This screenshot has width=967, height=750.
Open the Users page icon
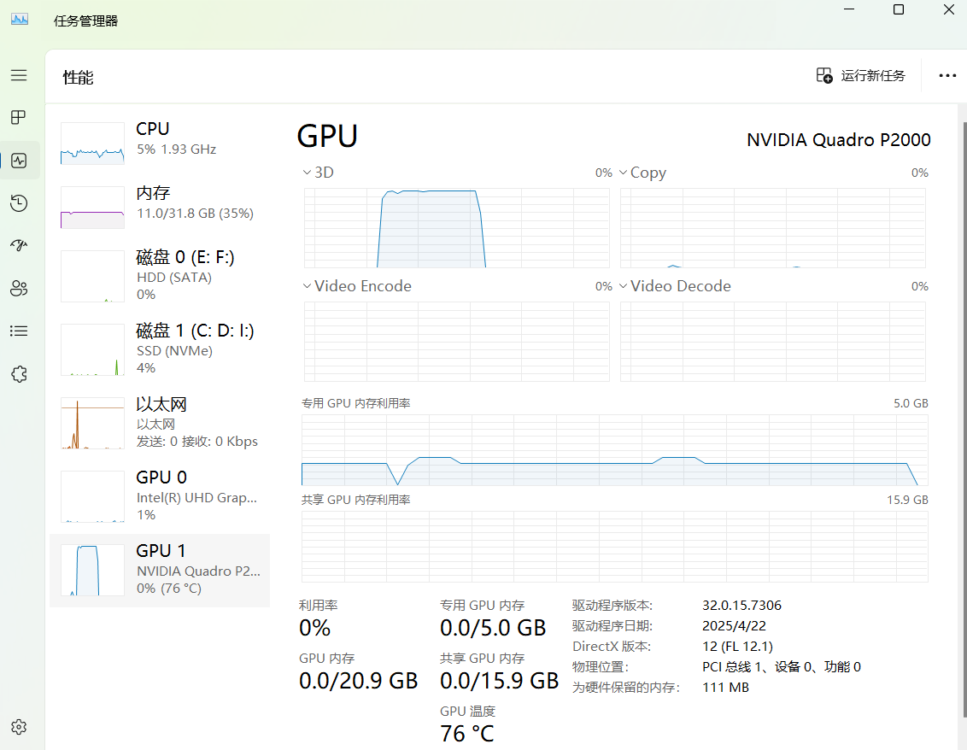pyautogui.click(x=19, y=288)
